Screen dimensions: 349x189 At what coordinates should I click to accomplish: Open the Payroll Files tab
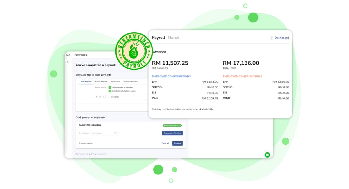click(x=115, y=81)
